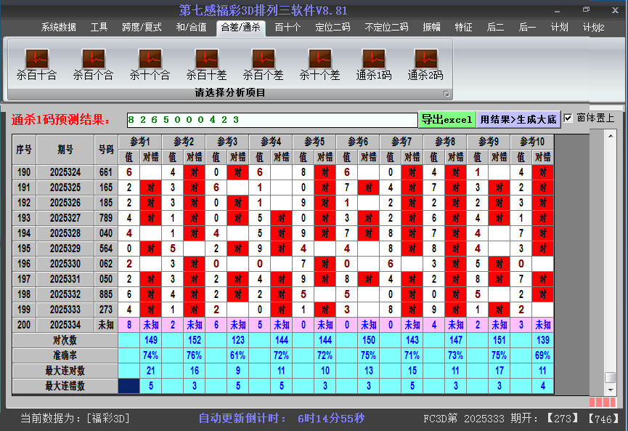Choose the 杀百十差 icon in ribbon

(206, 60)
